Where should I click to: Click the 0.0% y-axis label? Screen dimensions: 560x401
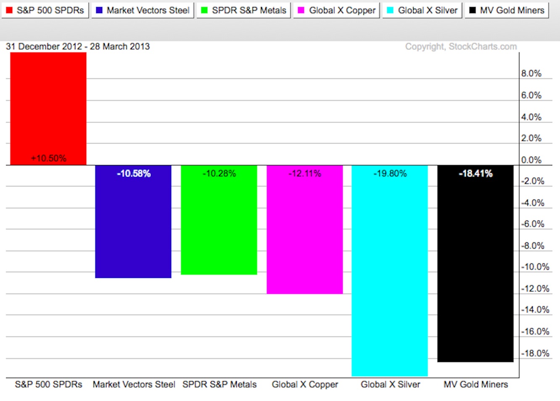pos(531,160)
